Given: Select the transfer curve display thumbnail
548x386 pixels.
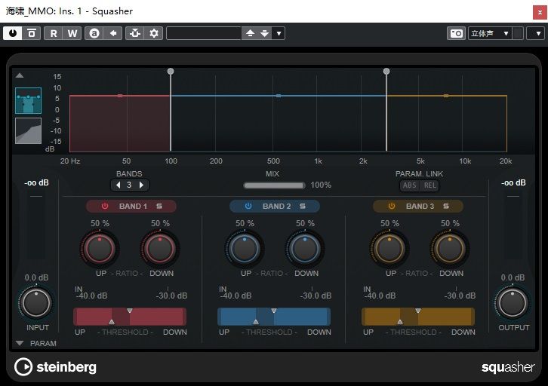Looking at the screenshot, I should 29,130.
